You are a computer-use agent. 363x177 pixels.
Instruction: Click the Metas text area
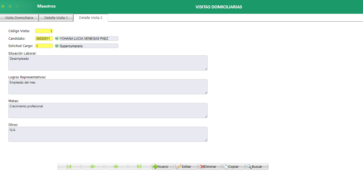click(x=108, y=111)
